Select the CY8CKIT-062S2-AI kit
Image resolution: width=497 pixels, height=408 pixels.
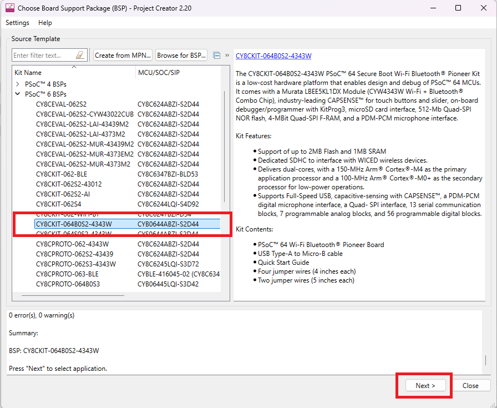[x=63, y=194]
